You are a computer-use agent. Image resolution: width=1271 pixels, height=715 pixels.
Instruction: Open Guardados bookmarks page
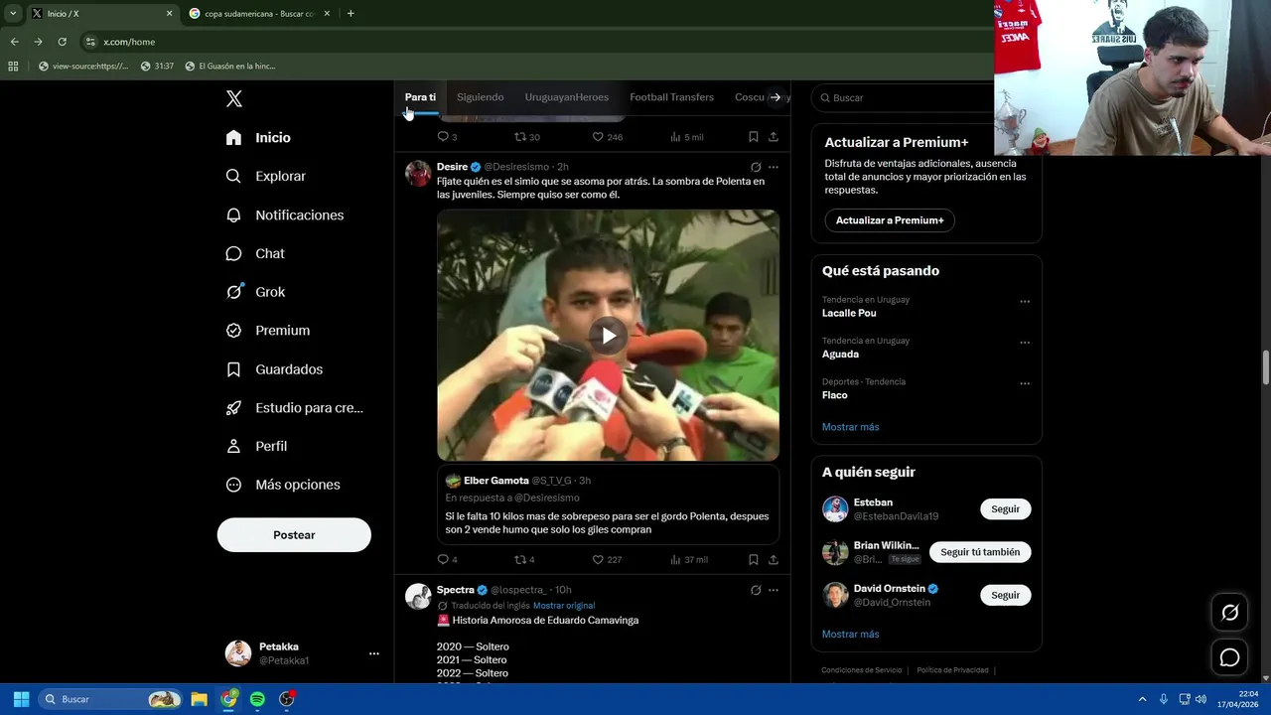(x=274, y=369)
